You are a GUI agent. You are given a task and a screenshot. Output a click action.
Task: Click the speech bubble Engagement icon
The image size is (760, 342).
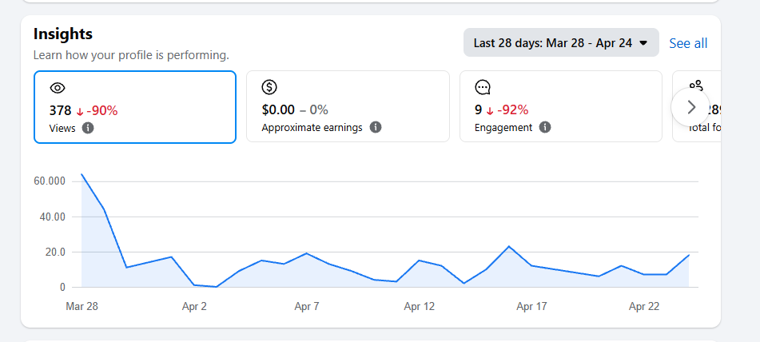coord(483,88)
